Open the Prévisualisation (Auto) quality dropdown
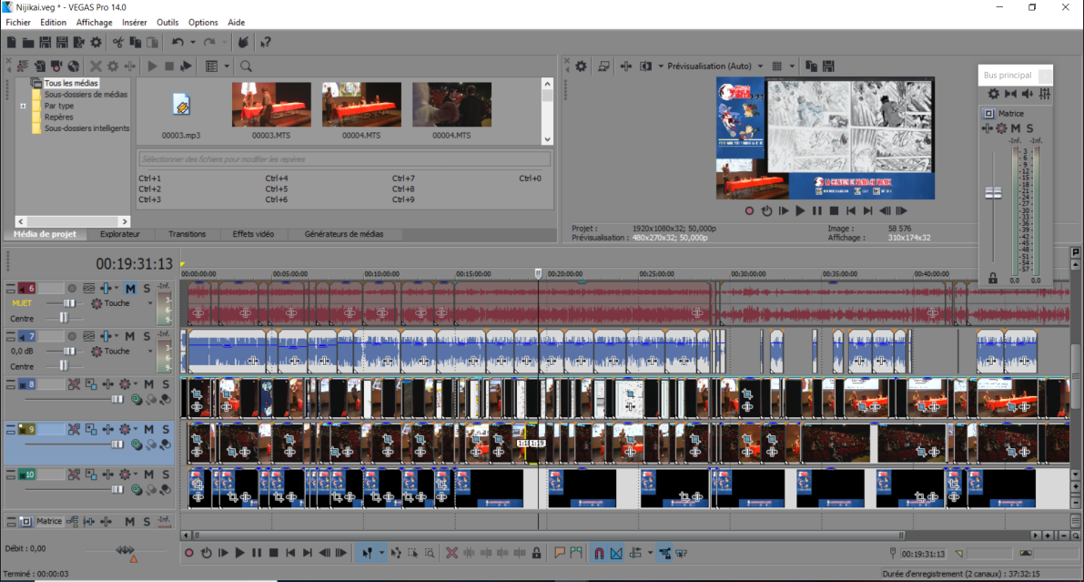This screenshot has width=1084, height=582. click(761, 66)
